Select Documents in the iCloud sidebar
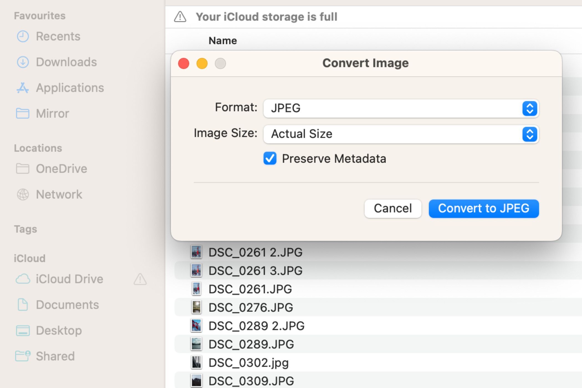 (67, 305)
